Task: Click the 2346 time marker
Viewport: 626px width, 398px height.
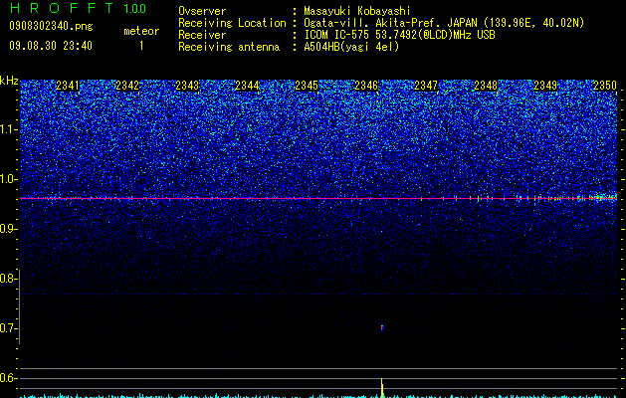Action: click(366, 86)
